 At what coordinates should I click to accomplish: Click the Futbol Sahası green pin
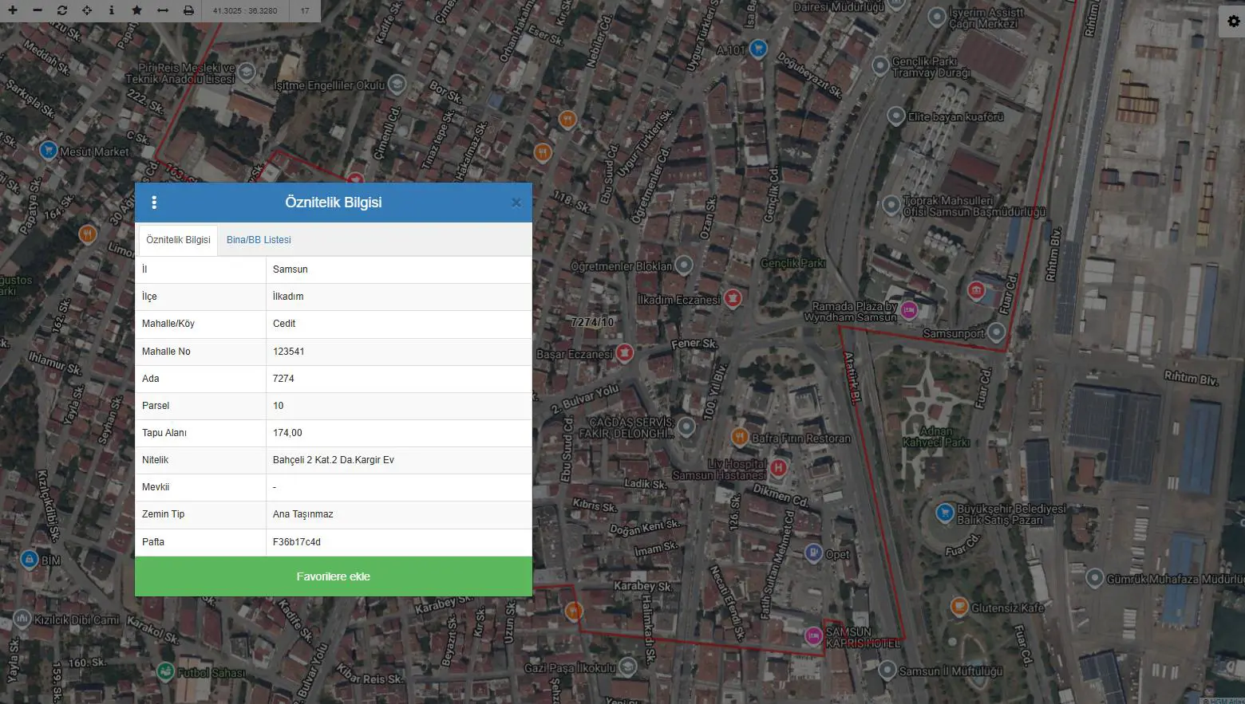[165, 671]
